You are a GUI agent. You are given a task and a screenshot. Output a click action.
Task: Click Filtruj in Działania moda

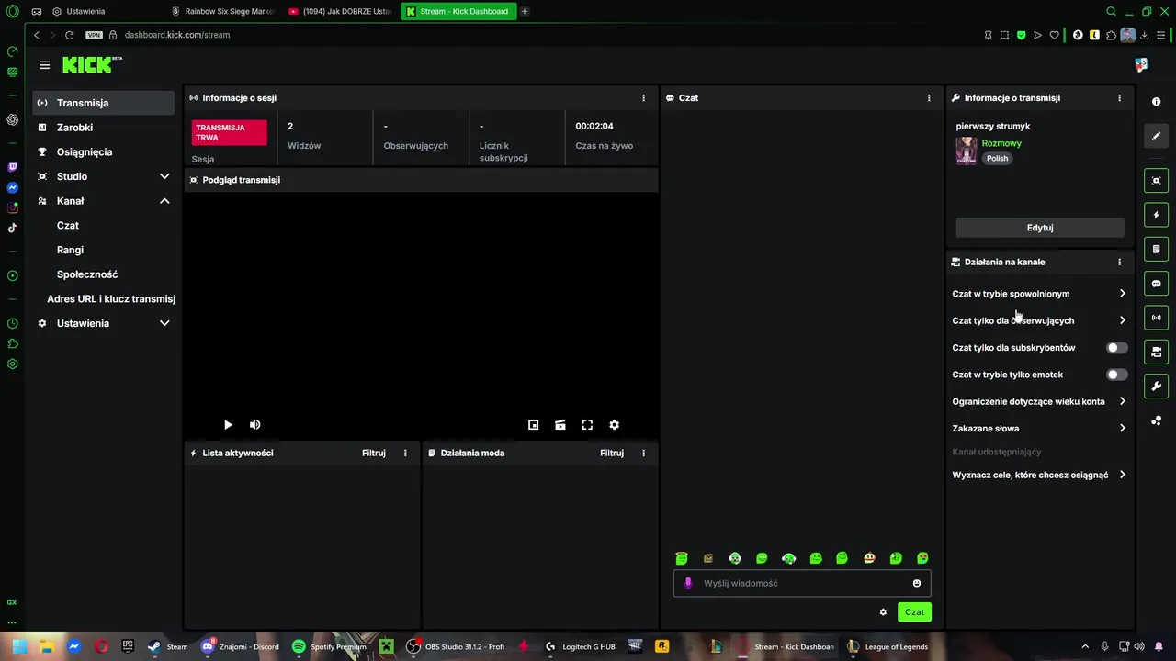612,453
